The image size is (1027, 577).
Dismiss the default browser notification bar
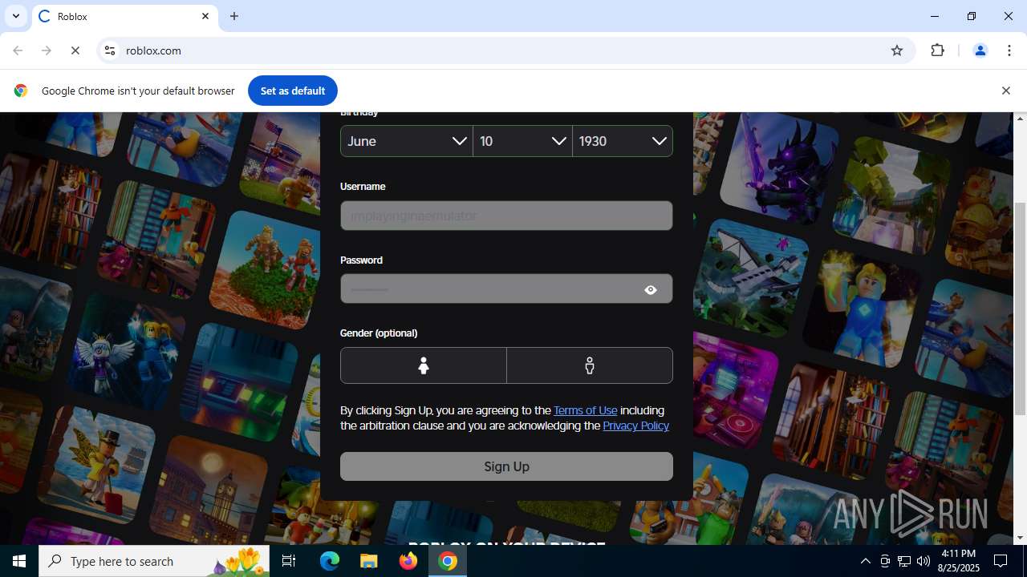1005,91
